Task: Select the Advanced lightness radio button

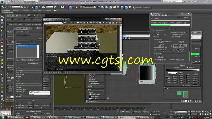Action: coord(187,67)
